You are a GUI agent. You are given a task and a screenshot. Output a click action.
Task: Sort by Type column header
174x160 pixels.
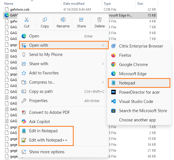click(x=107, y=4)
